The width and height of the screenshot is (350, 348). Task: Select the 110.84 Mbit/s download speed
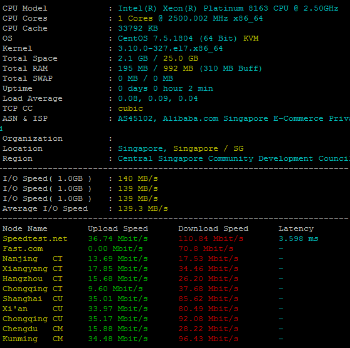click(x=211, y=238)
